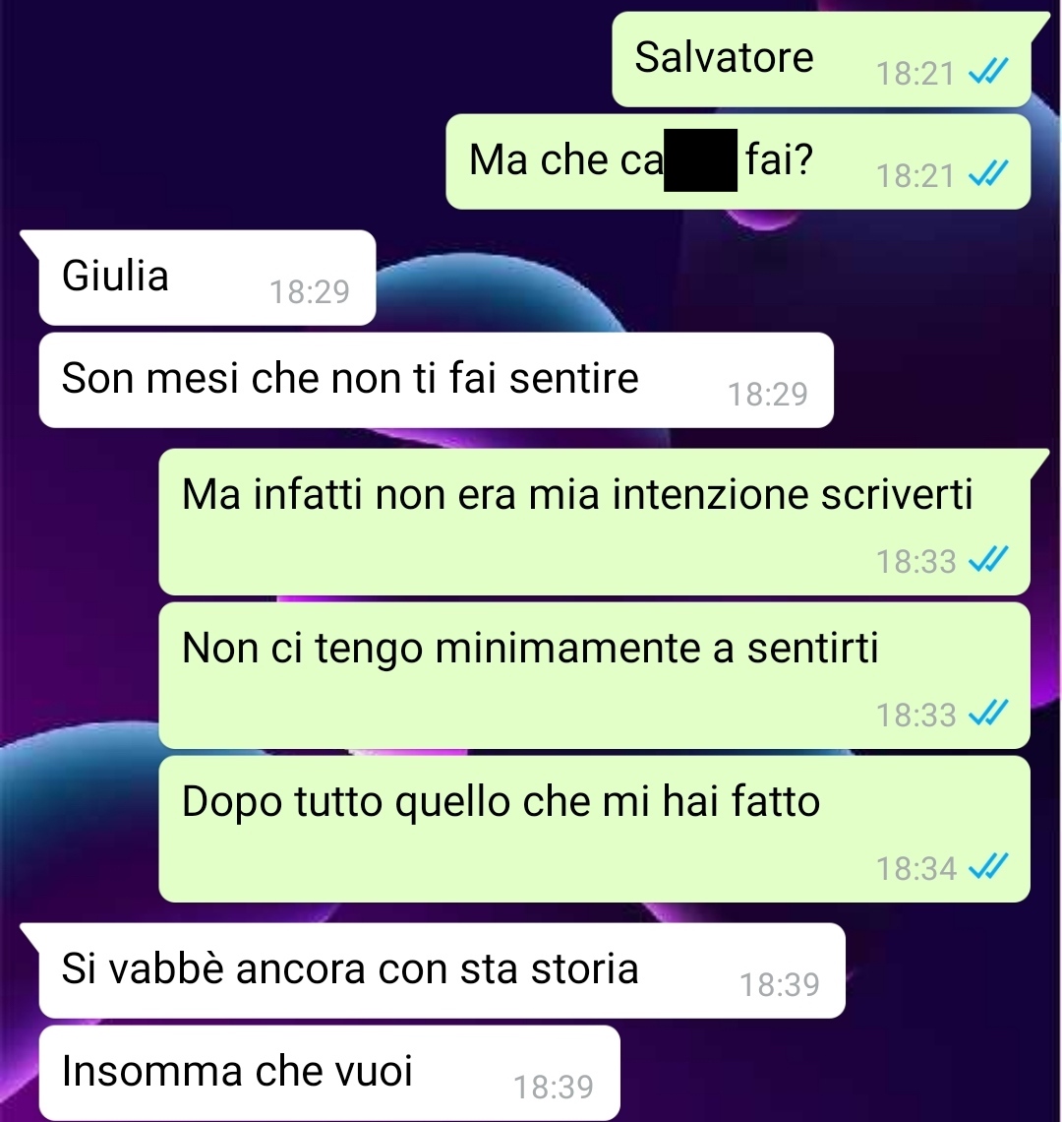The width and height of the screenshot is (1062, 1122).
Task: Tap the message "Dopo tutto quello che mi hai fatto"
Action: (x=594, y=830)
